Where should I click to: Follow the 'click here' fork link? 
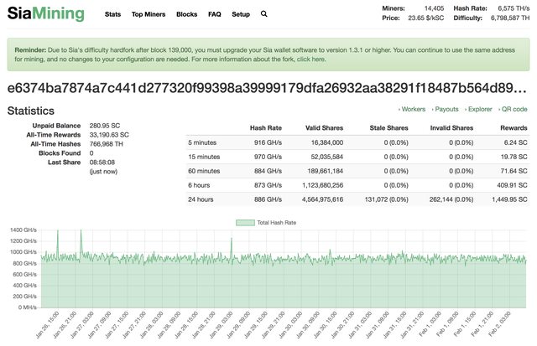[x=311, y=59]
